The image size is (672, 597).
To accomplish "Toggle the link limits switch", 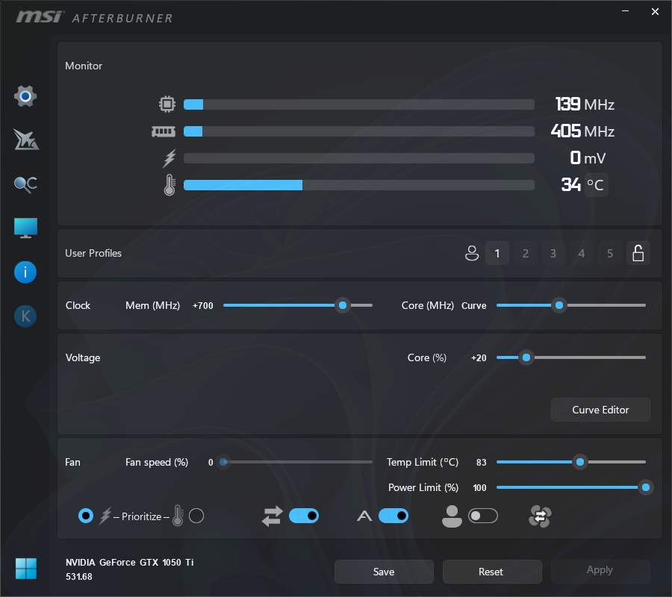I will click(304, 516).
